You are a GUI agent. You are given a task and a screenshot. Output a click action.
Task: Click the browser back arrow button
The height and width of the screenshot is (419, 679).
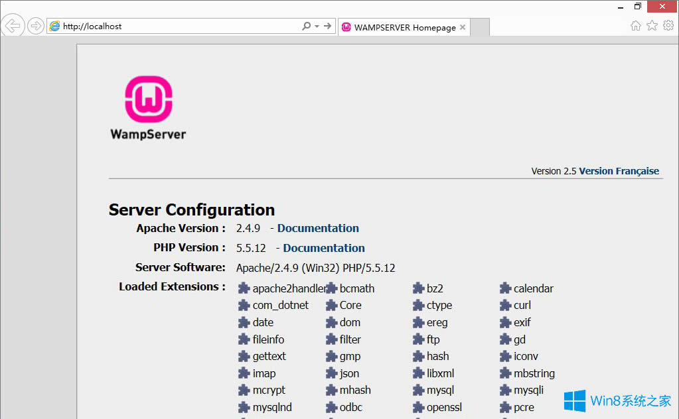14,27
